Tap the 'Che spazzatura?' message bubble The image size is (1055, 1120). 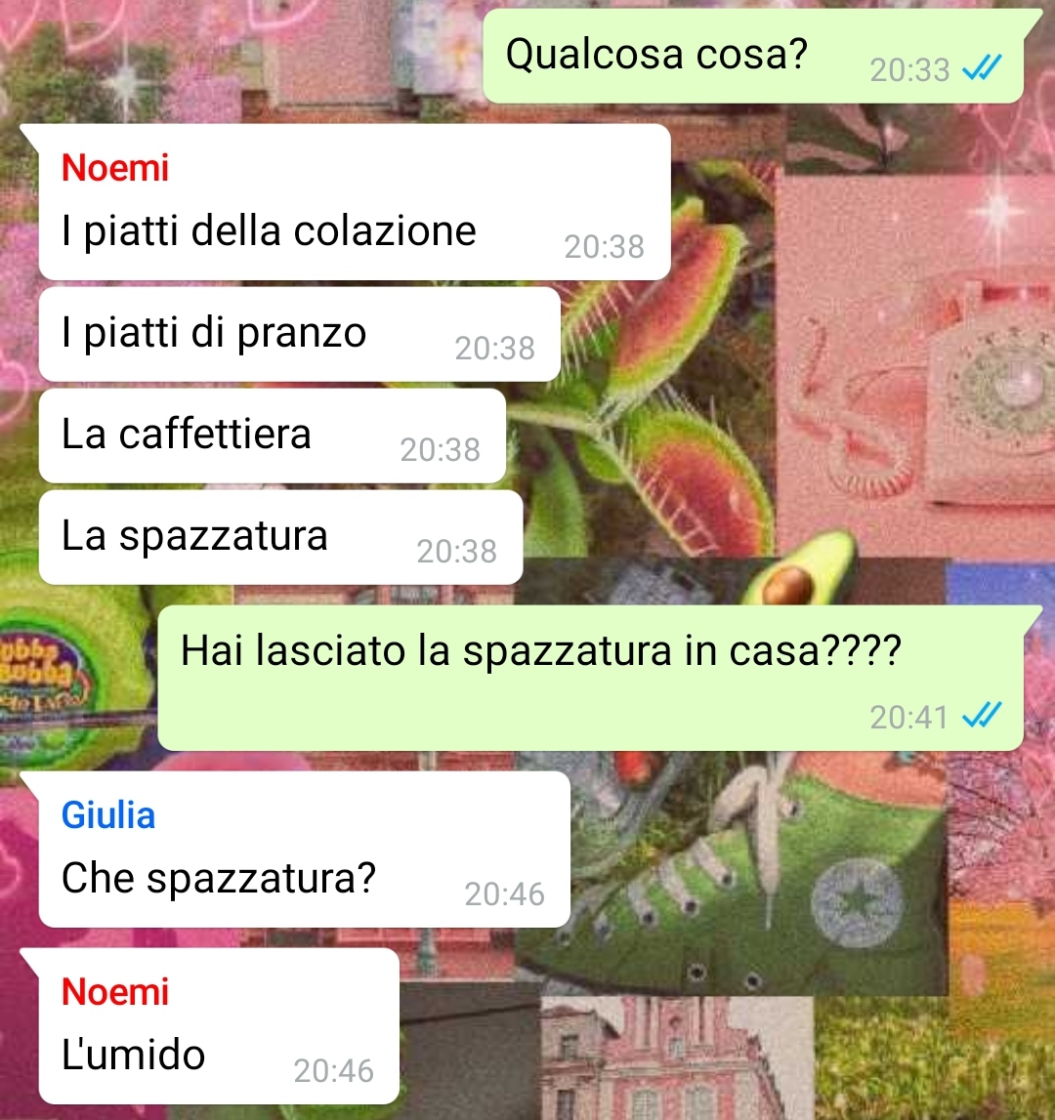(x=305, y=850)
